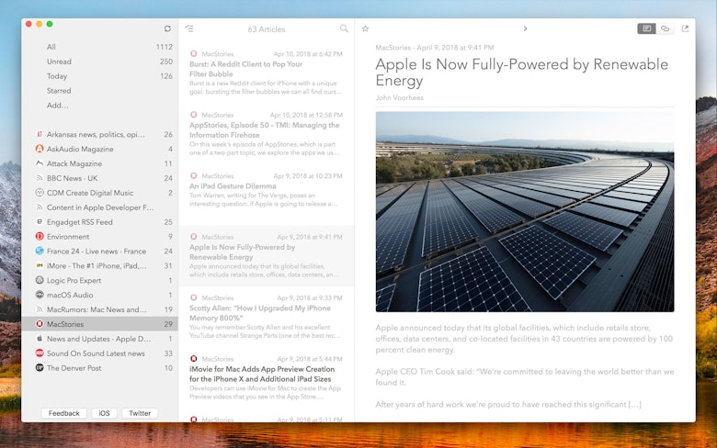
Task: Open AppStories Episode 50 article
Action: pyautogui.click(x=267, y=134)
